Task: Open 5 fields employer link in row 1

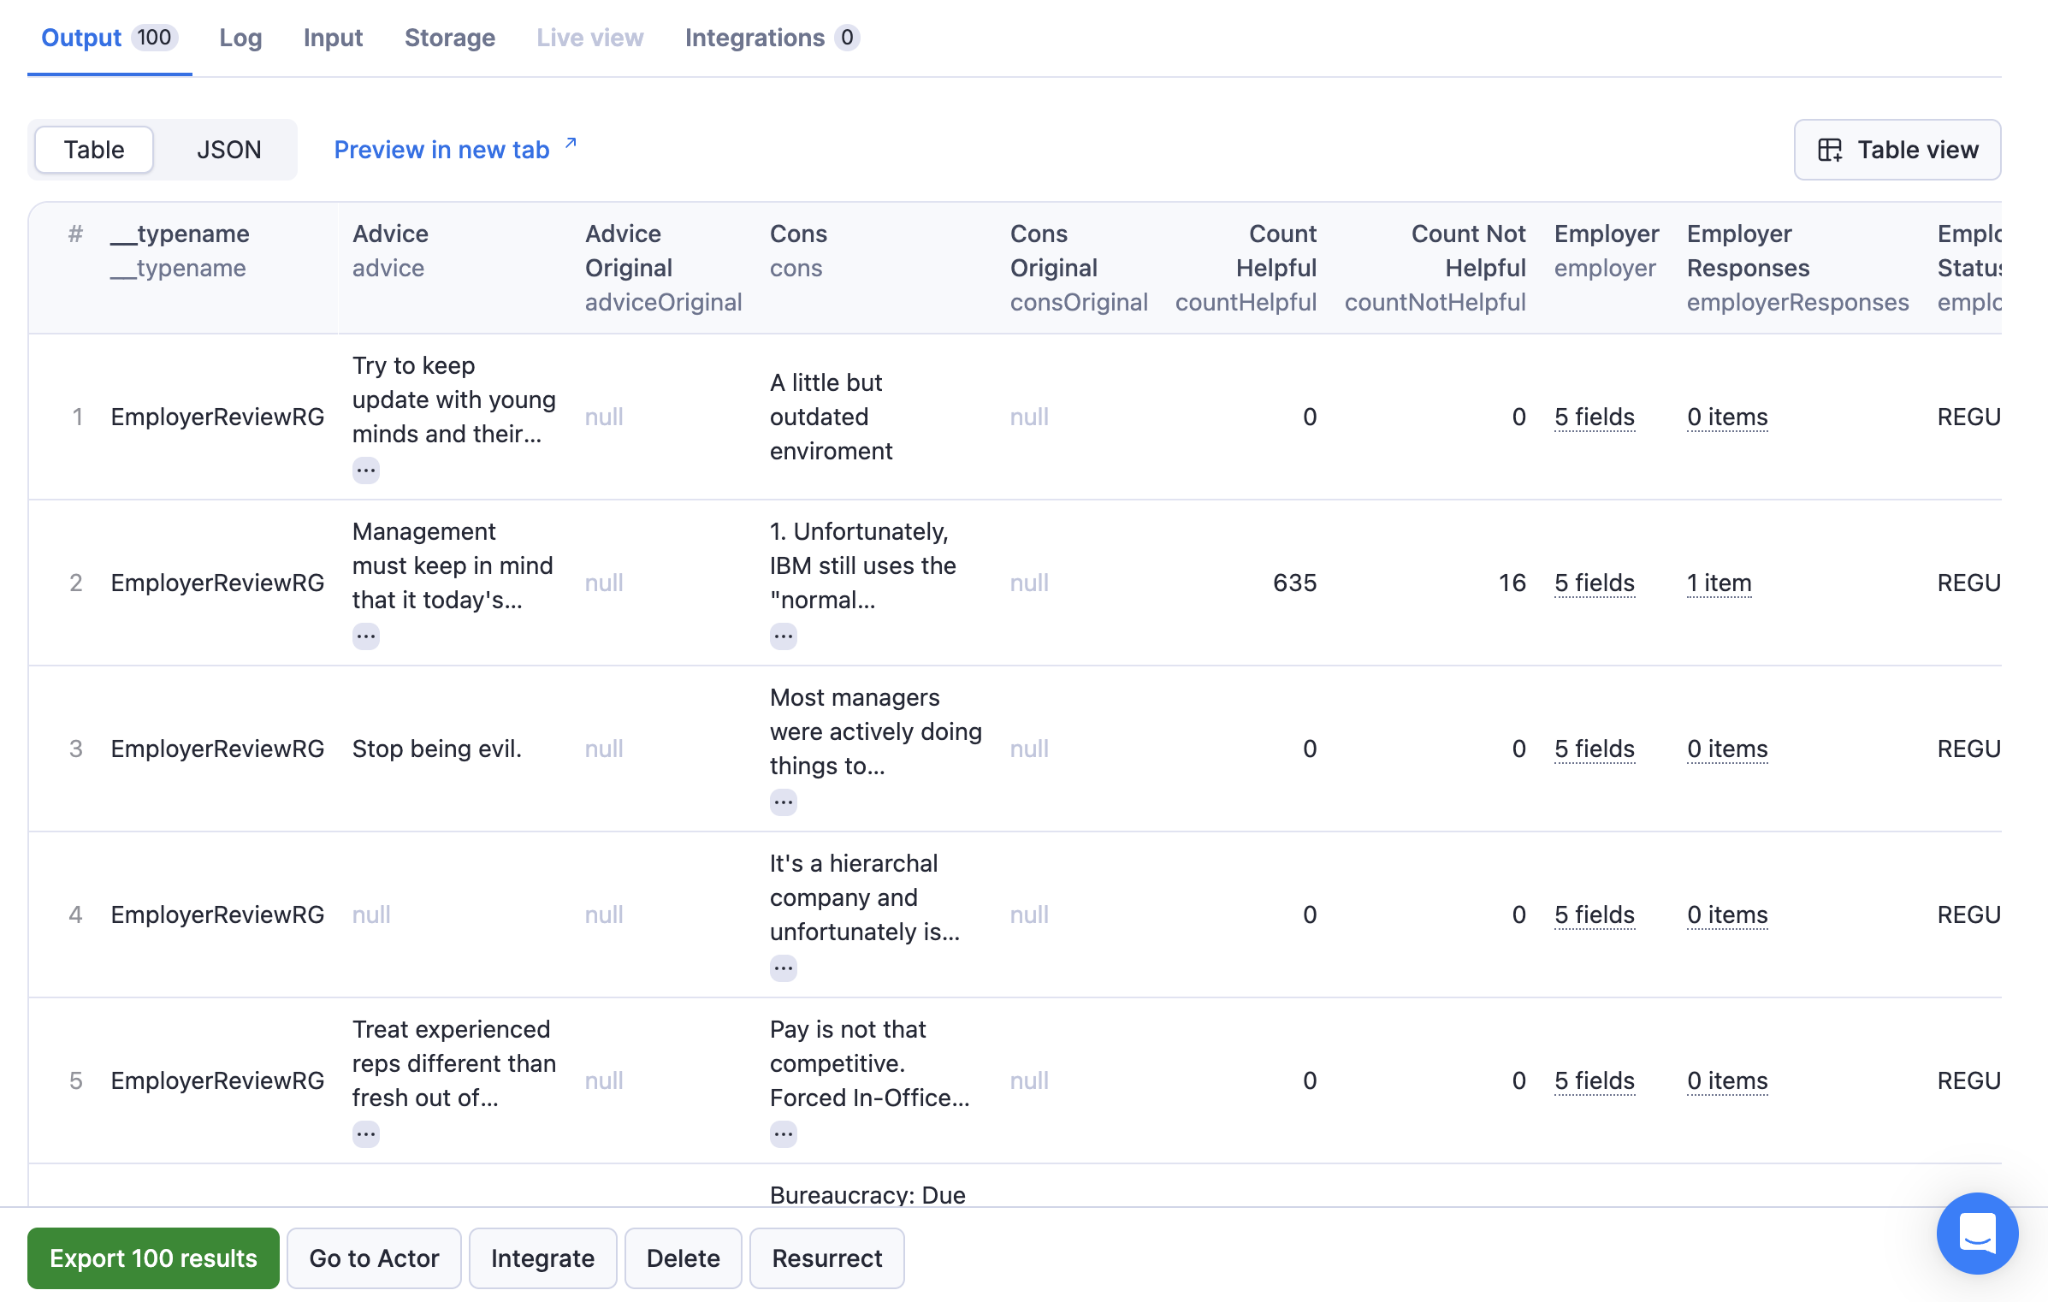Action: [1594, 417]
